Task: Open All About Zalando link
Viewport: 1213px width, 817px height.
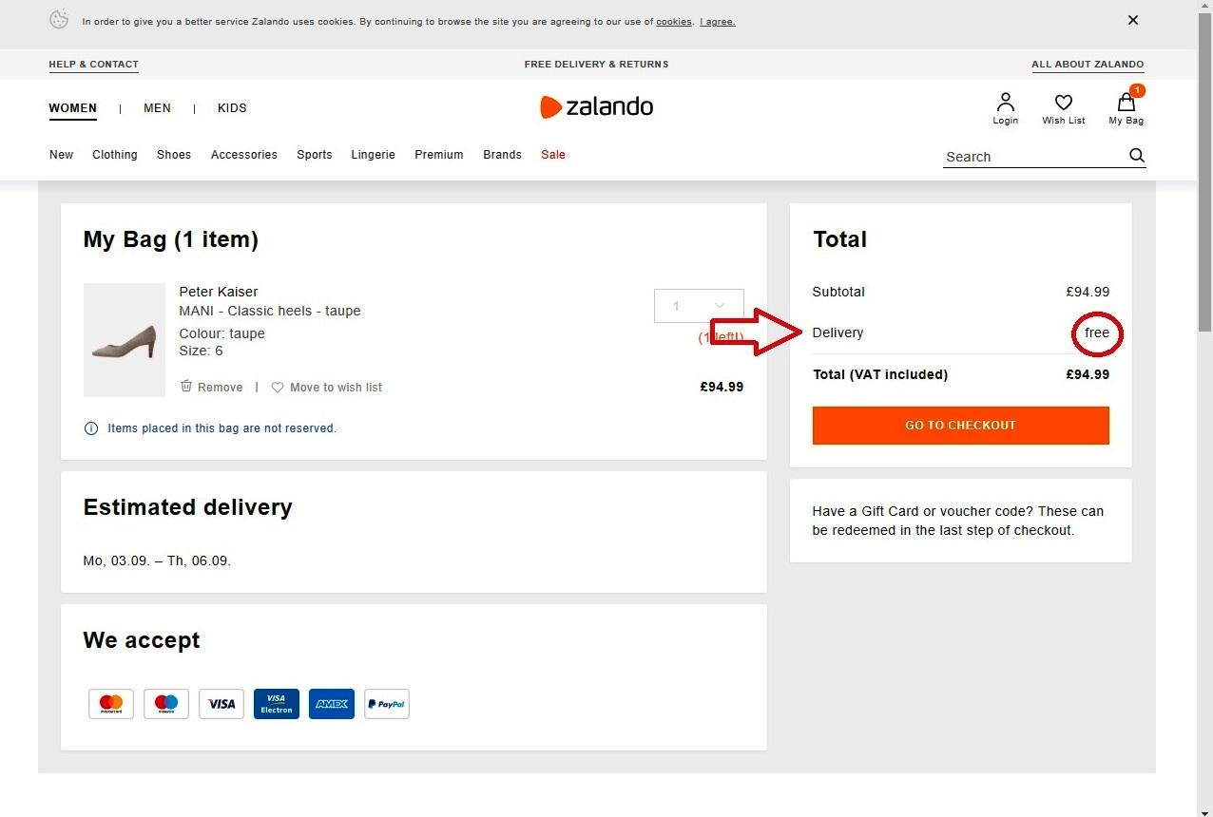Action: 1088,65
